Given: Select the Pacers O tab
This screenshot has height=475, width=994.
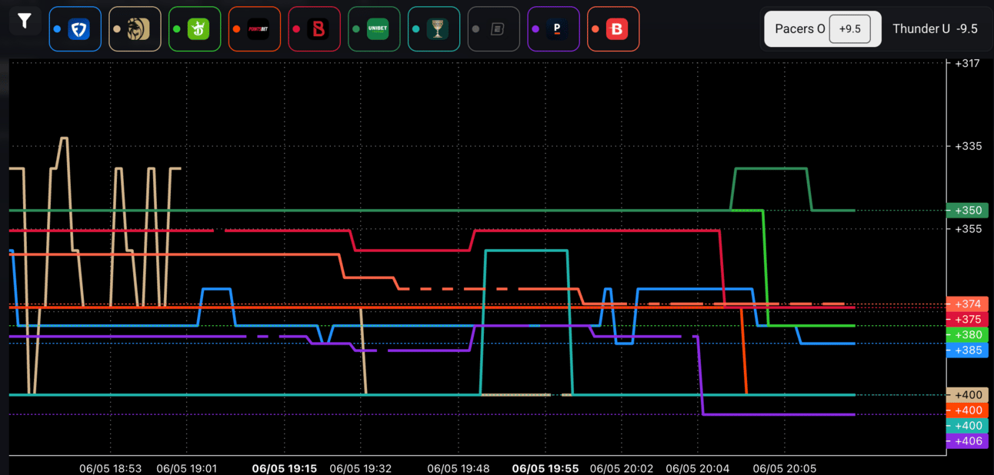Looking at the screenshot, I should 822,29.
